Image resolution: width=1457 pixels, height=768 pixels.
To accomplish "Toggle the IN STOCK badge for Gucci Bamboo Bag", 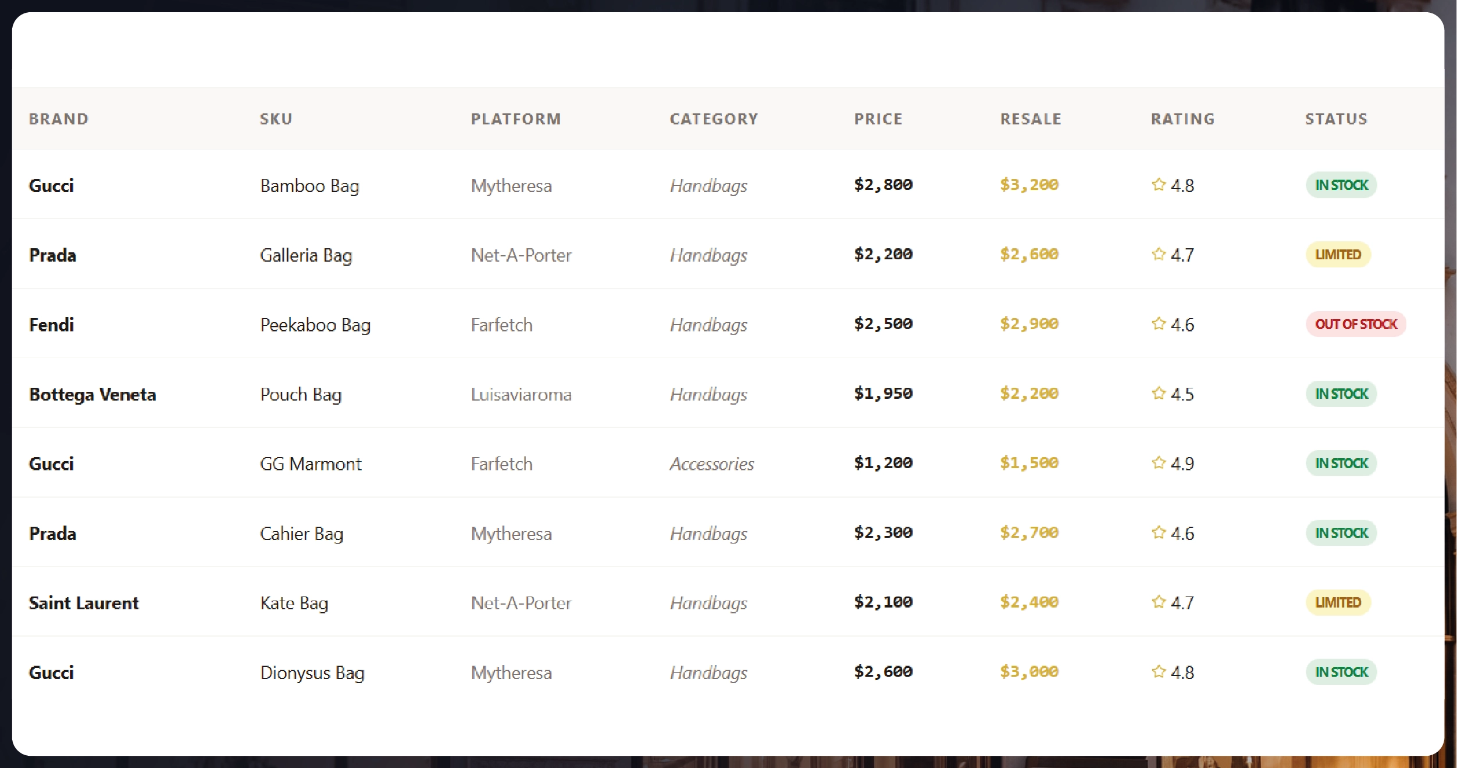I will point(1341,185).
